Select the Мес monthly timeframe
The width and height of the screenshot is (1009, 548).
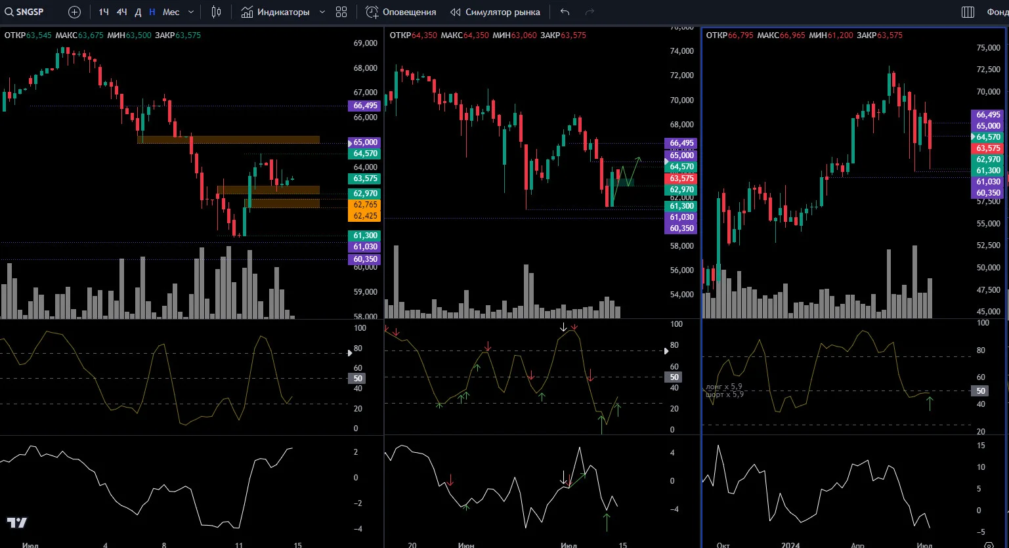click(171, 12)
